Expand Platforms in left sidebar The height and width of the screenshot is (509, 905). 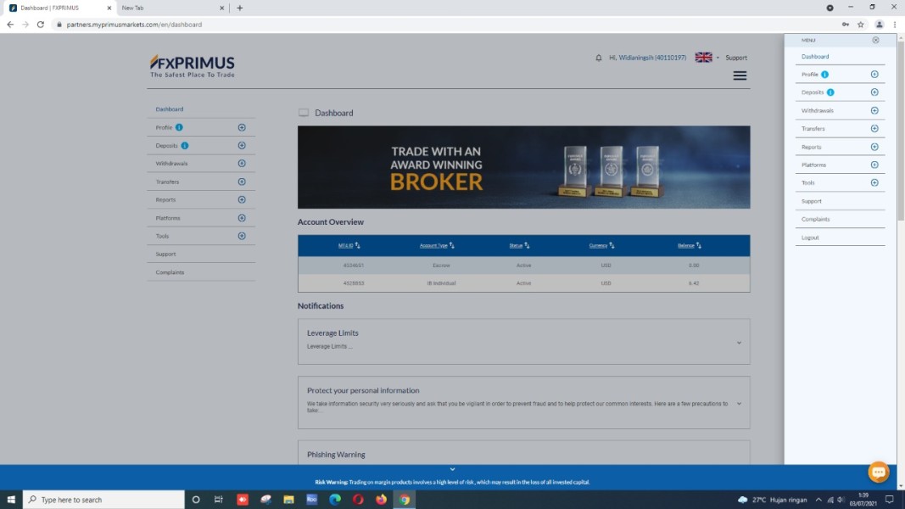(242, 218)
